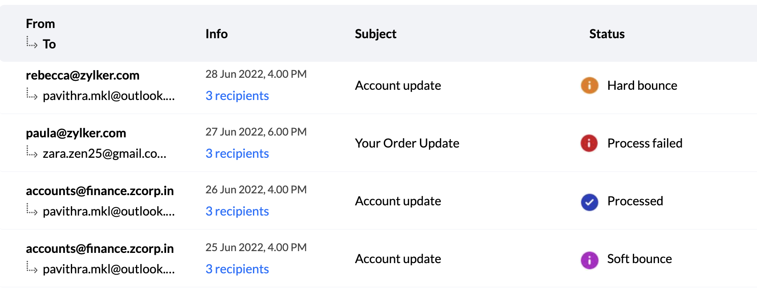Open 3 recipients link for 28 Jun email
This screenshot has width=757, height=296.
point(237,96)
